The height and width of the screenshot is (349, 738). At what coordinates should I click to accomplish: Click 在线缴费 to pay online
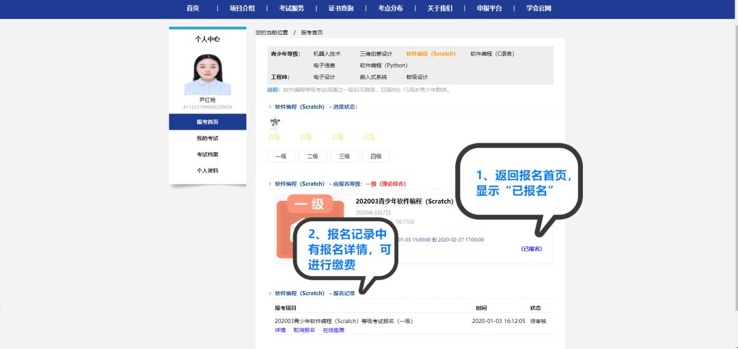[333, 330]
